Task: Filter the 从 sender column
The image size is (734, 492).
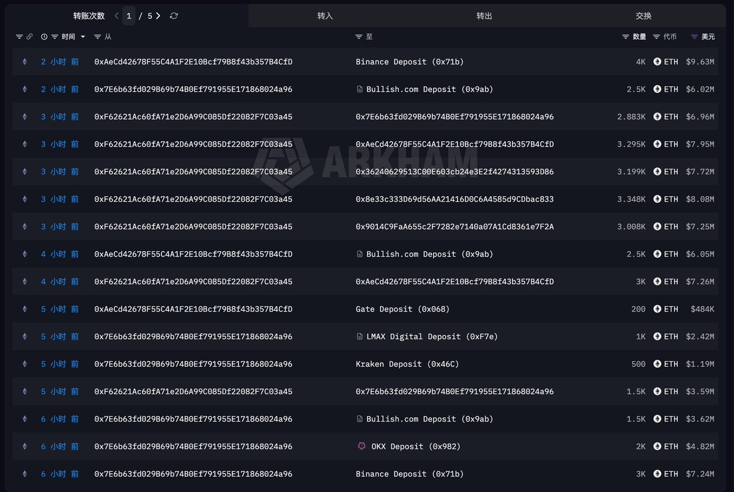Action: pyautogui.click(x=98, y=37)
